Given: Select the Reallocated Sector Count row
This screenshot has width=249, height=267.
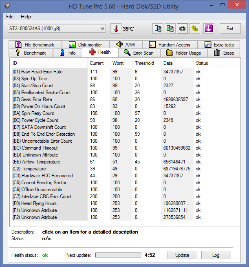Looking at the screenshot, I should (x=116, y=93).
